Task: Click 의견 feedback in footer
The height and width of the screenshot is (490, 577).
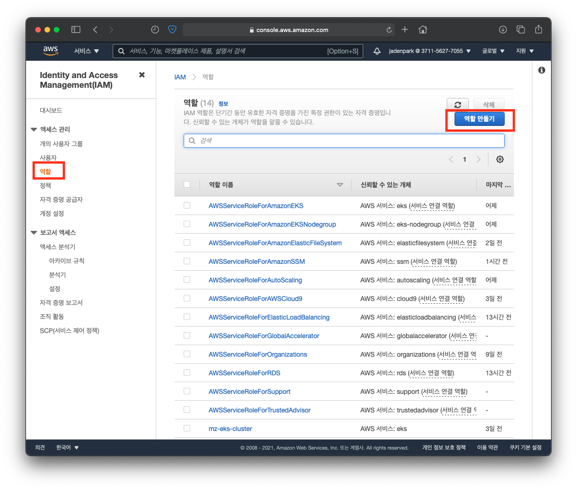Action: [40, 448]
